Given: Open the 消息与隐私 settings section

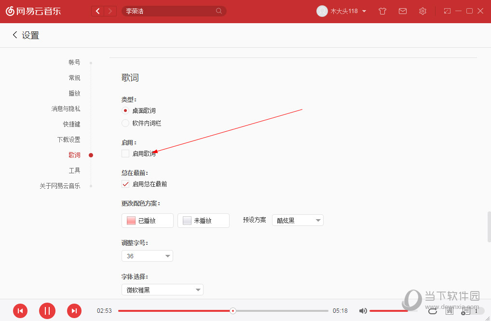Looking at the screenshot, I should [68, 109].
